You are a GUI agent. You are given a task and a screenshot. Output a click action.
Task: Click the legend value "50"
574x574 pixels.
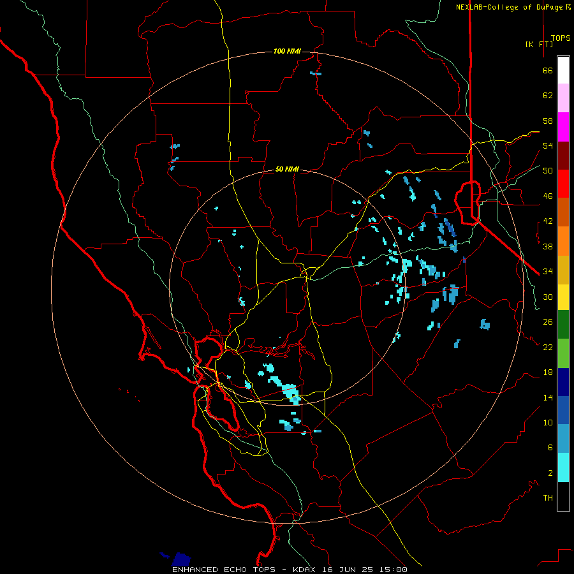pyautogui.click(x=548, y=171)
